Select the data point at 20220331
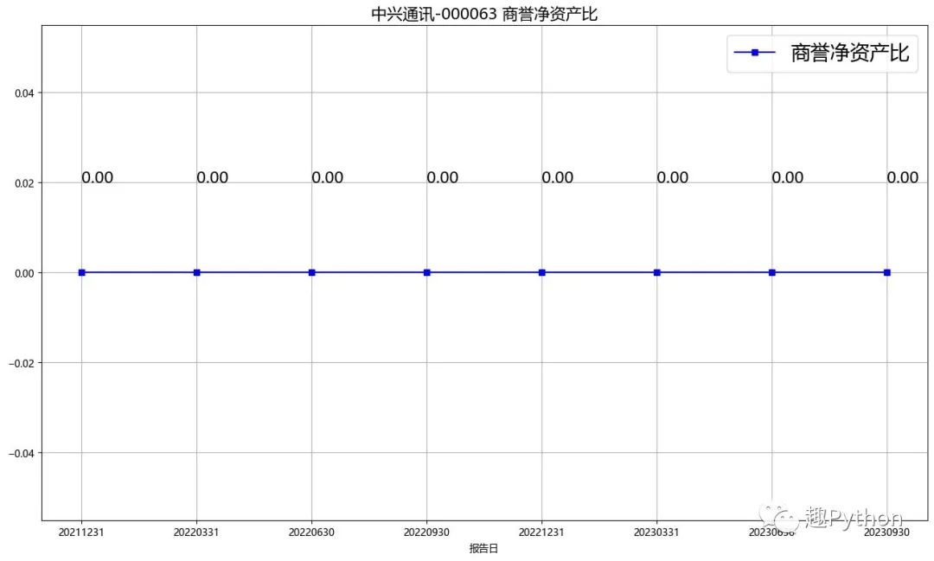The height and width of the screenshot is (561, 934). tap(196, 273)
